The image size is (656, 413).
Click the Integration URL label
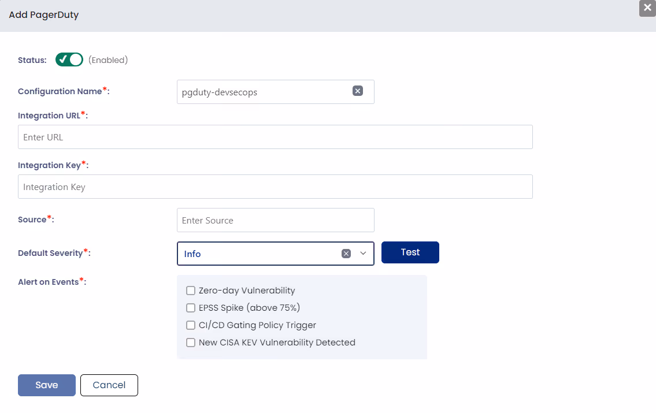[53, 116]
